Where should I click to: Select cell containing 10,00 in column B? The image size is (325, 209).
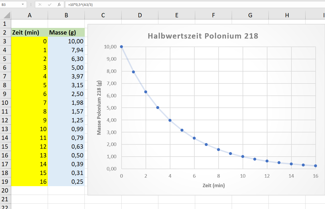[66, 41]
